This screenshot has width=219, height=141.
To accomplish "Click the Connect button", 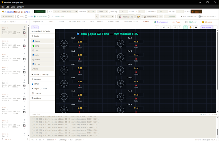I will (x=40, y=12).
